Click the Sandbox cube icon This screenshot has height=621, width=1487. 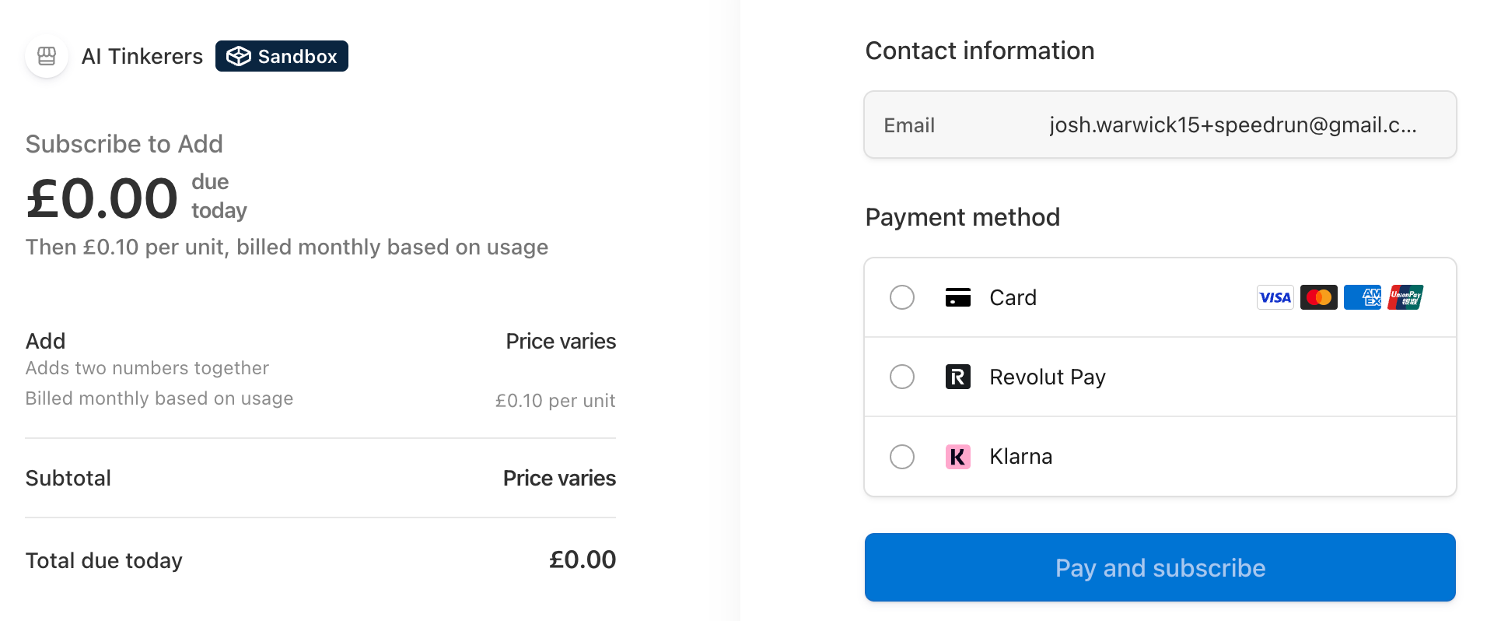(239, 56)
